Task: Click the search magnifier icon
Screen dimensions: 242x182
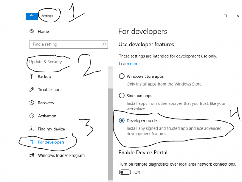Action: pyautogui.click(x=104, y=44)
